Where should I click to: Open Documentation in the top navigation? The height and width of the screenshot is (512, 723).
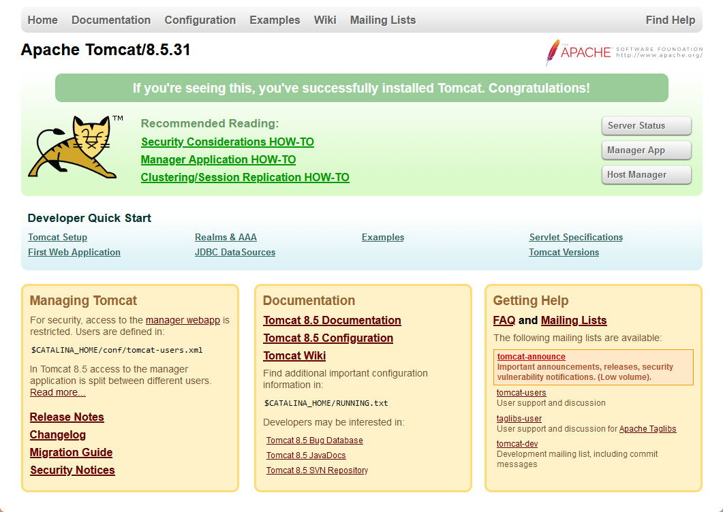(x=111, y=20)
